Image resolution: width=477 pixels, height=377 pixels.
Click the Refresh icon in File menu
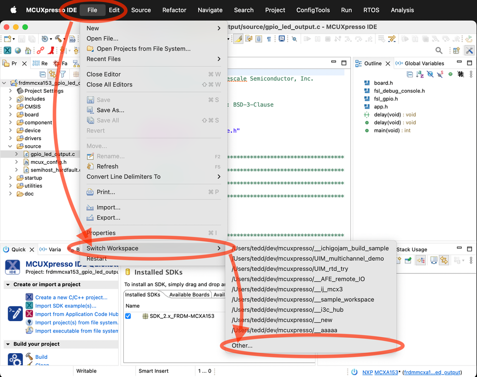click(x=90, y=166)
